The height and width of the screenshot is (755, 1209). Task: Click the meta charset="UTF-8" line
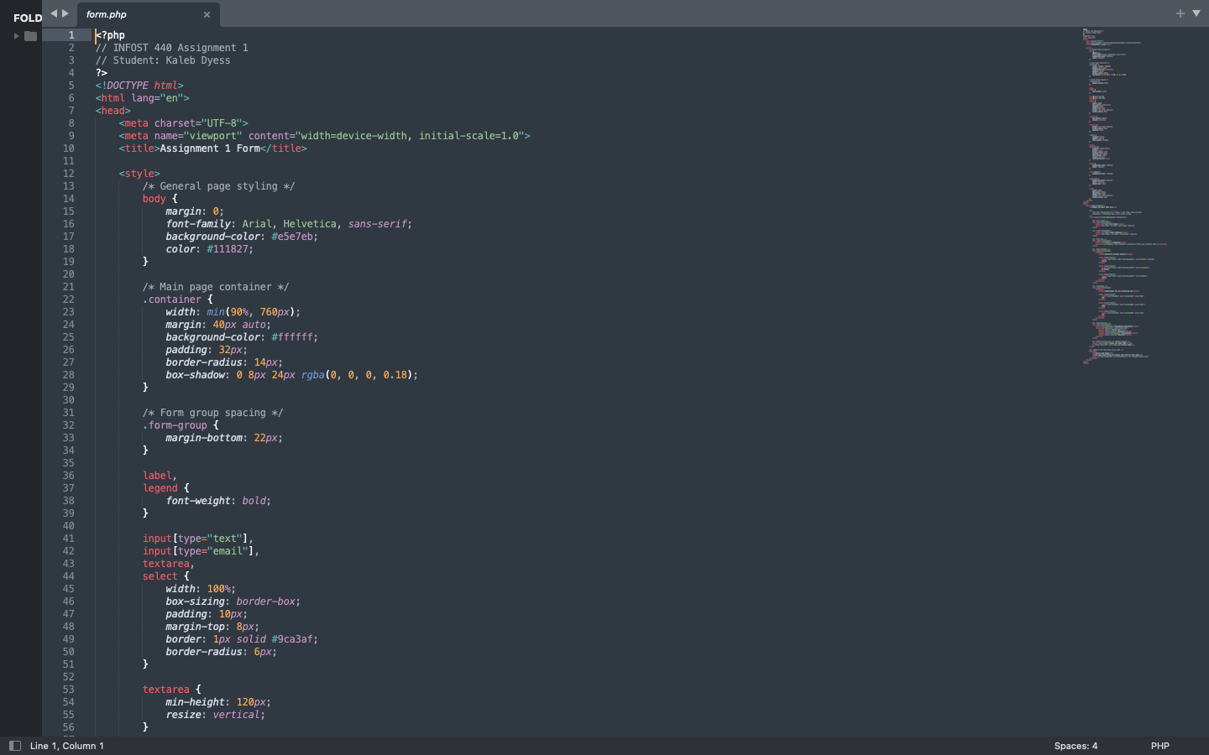point(184,123)
